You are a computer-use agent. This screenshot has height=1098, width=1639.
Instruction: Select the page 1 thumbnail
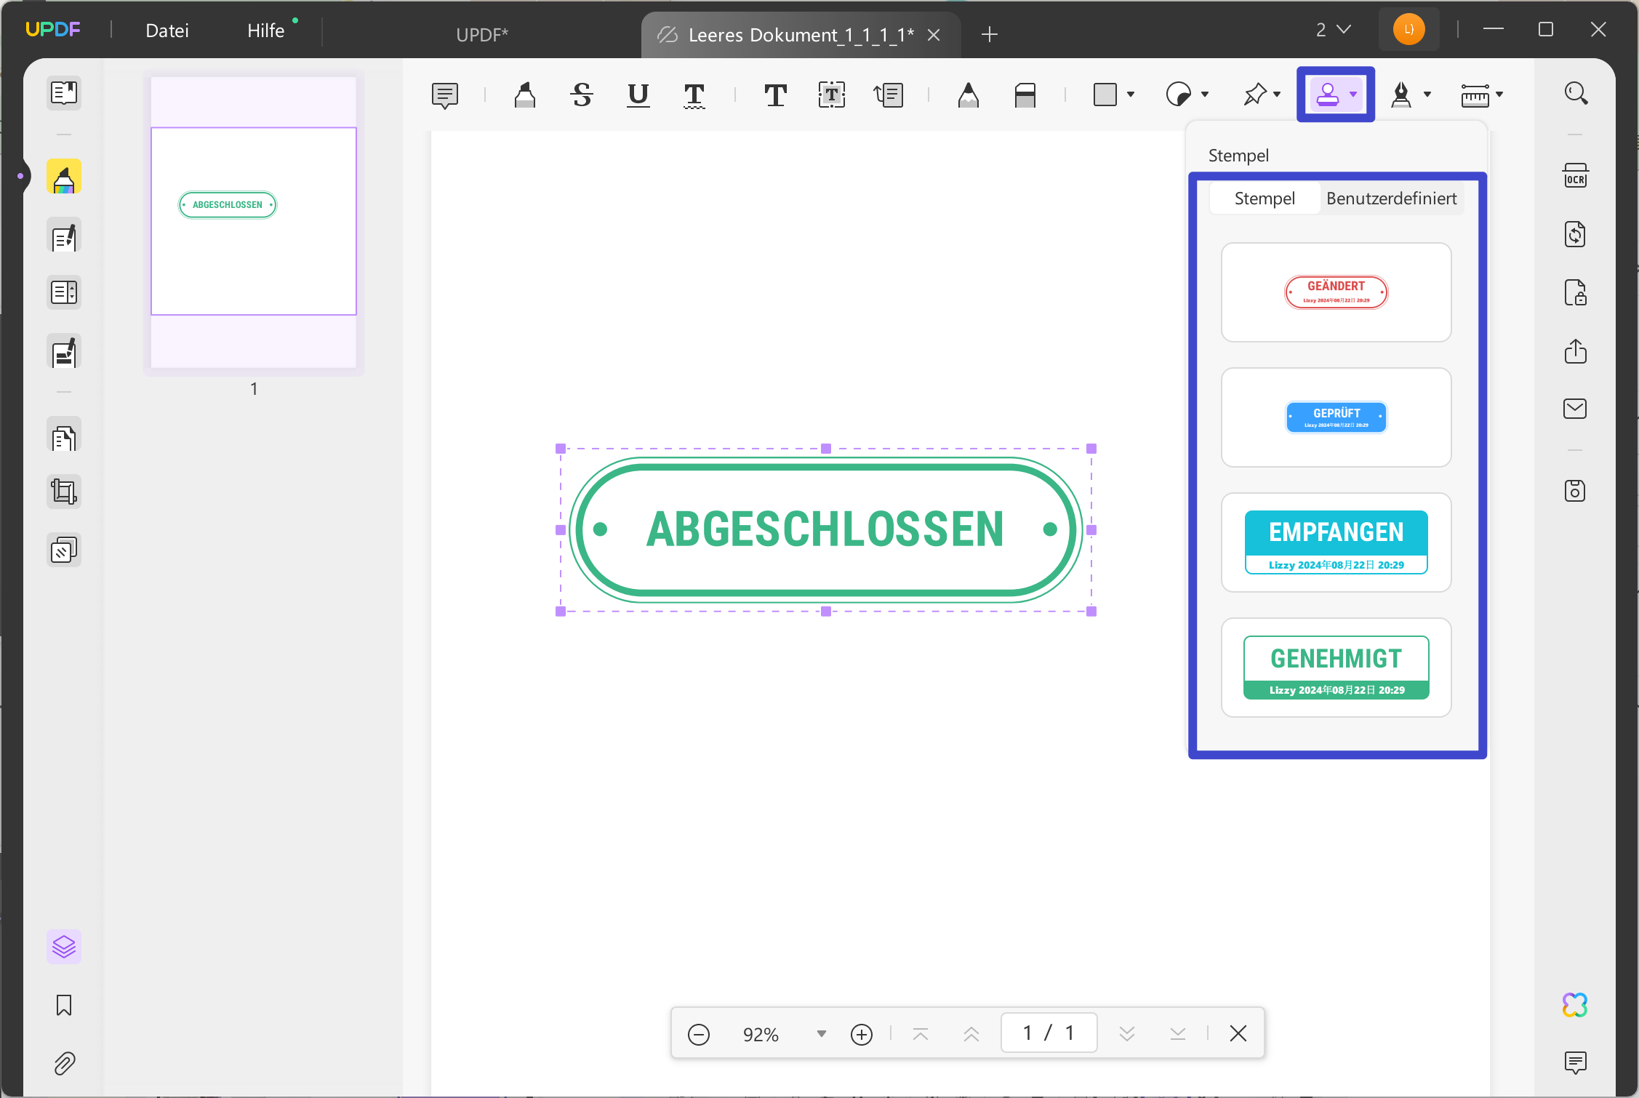(253, 220)
